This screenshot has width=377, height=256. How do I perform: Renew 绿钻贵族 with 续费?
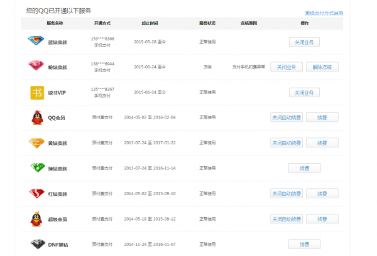(304, 168)
